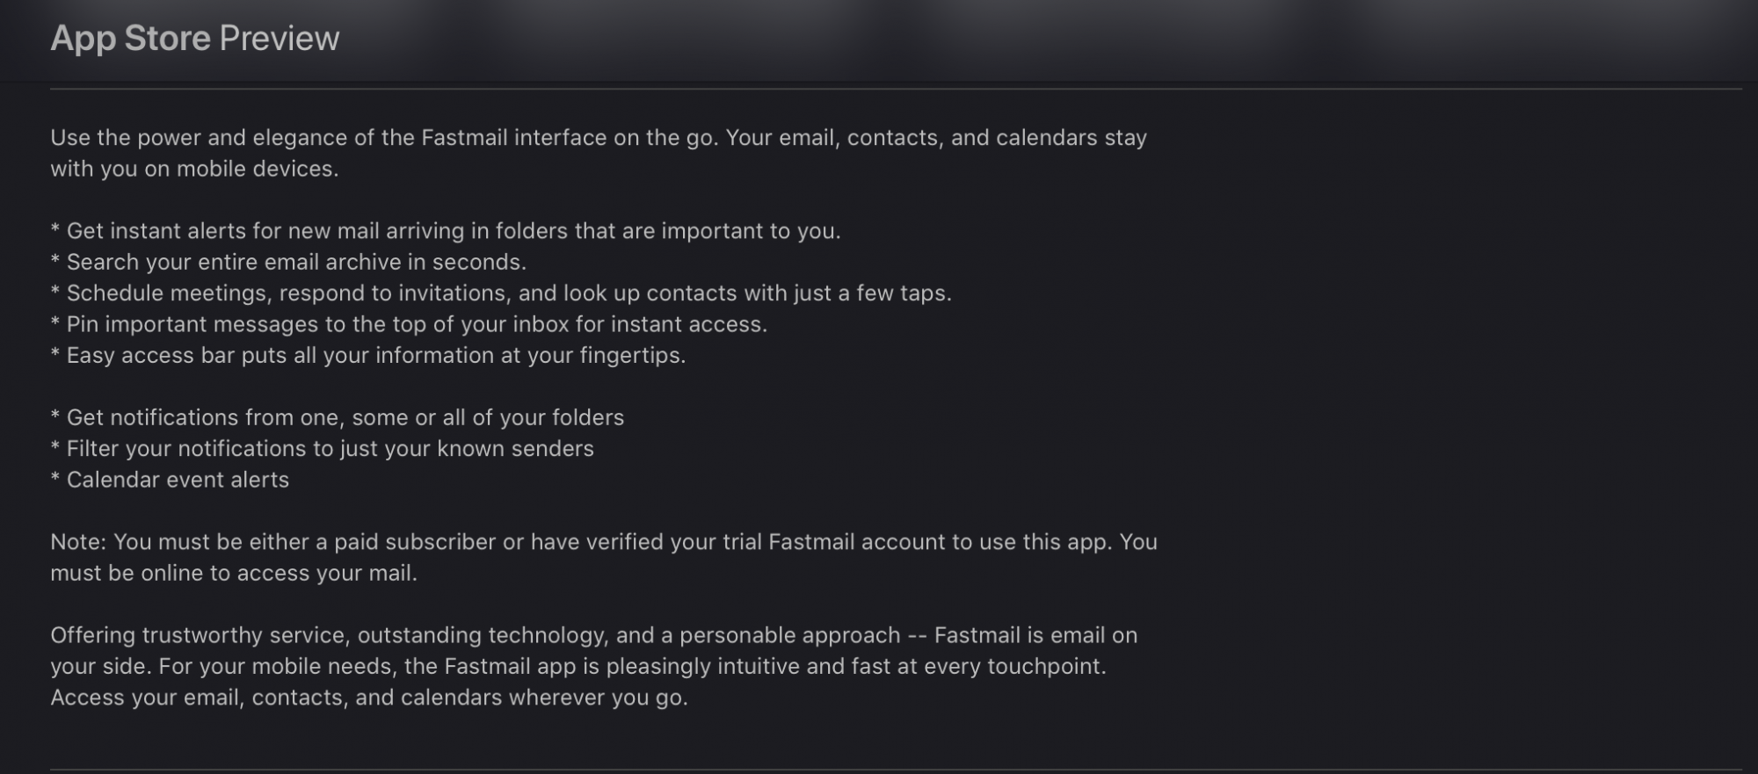This screenshot has width=1758, height=774.
Task: Click the 'Access your email, contacts' closing line
Action: 368,698
